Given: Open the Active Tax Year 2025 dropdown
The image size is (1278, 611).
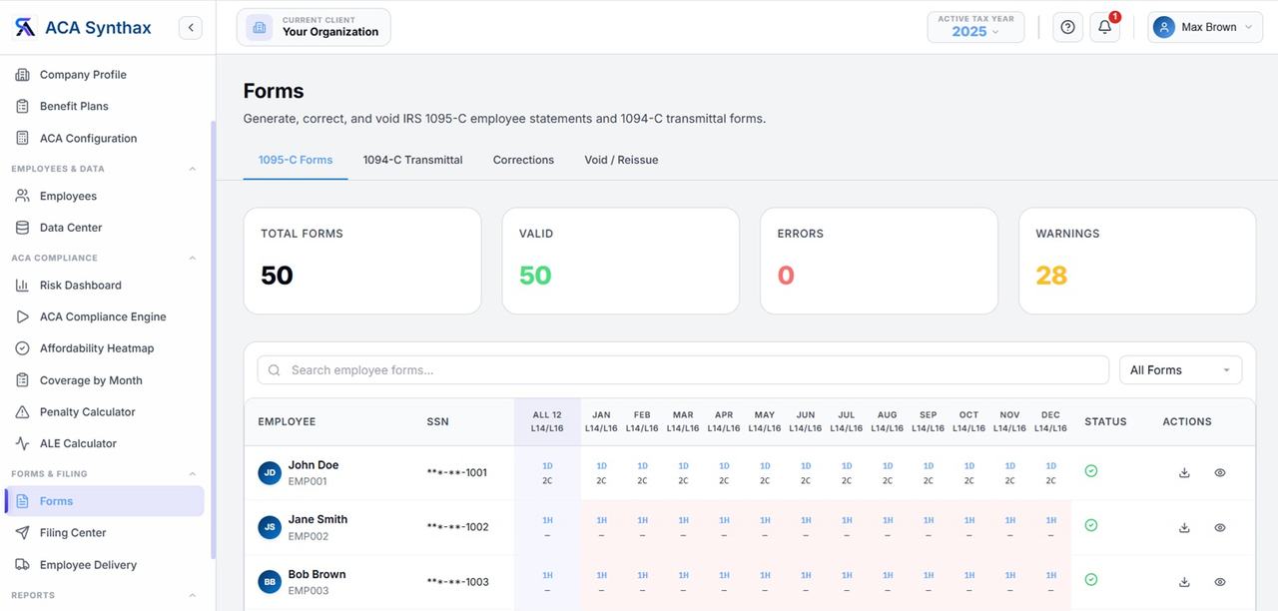Looking at the screenshot, I should coord(975,27).
